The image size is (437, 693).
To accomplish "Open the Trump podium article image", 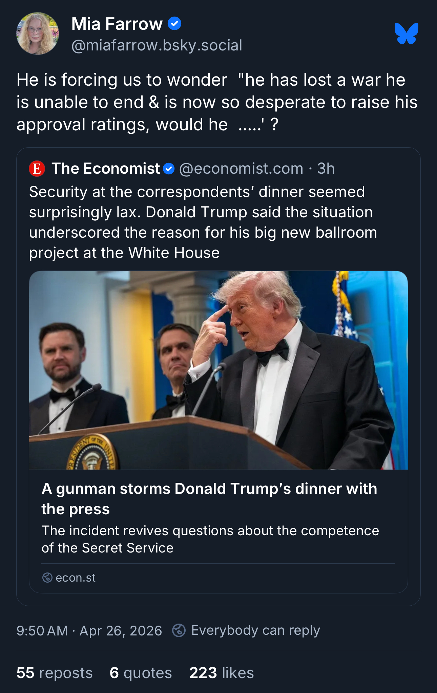I will [x=218, y=370].
